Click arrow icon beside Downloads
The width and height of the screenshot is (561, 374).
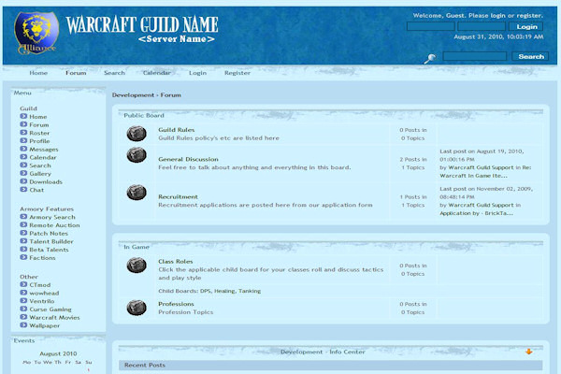23,181
